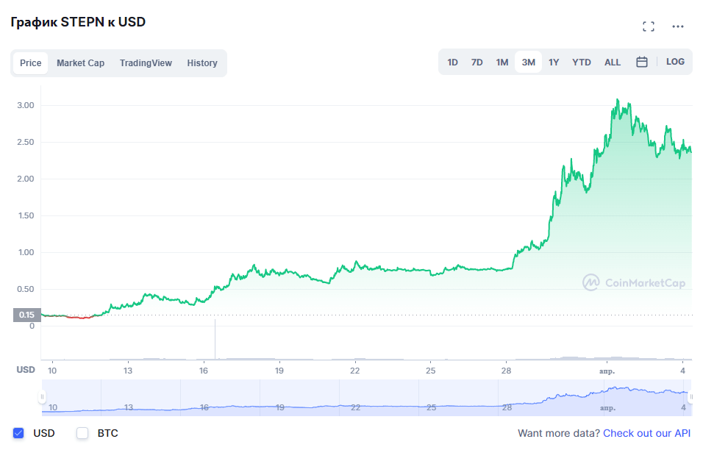Open the three-dots more options menu
This screenshot has height=450, width=703.
678,26
